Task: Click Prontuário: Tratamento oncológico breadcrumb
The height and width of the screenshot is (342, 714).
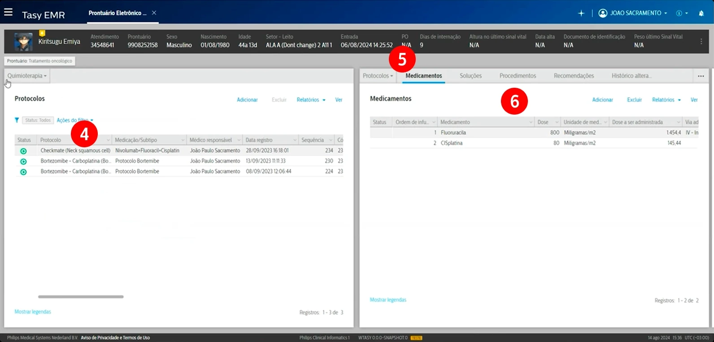Action: coord(39,61)
